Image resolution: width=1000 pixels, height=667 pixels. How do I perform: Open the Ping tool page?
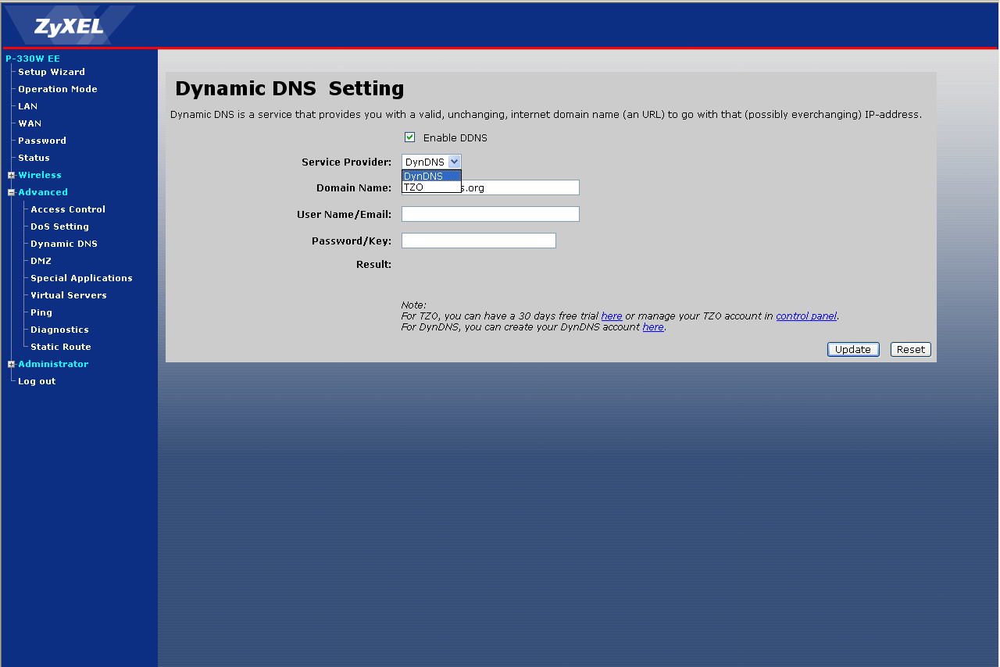click(41, 312)
